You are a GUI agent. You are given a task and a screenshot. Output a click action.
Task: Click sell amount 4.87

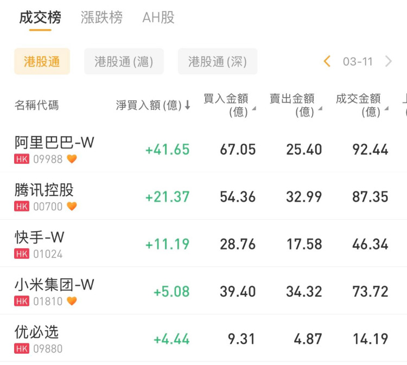pyautogui.click(x=308, y=339)
